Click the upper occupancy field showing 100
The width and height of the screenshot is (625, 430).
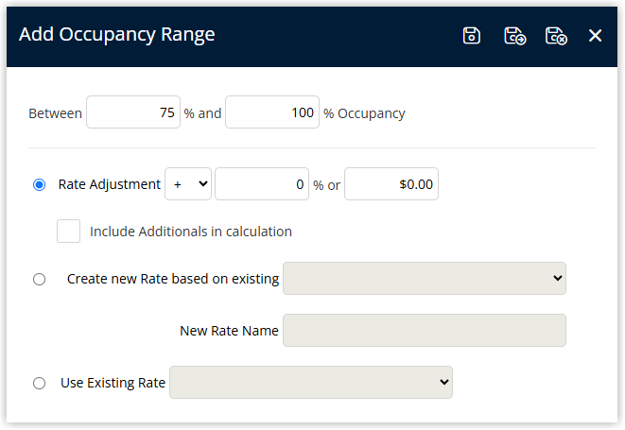coord(272,112)
